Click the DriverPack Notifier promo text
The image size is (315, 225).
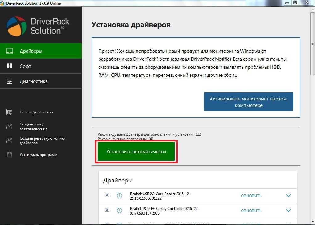[192, 63]
